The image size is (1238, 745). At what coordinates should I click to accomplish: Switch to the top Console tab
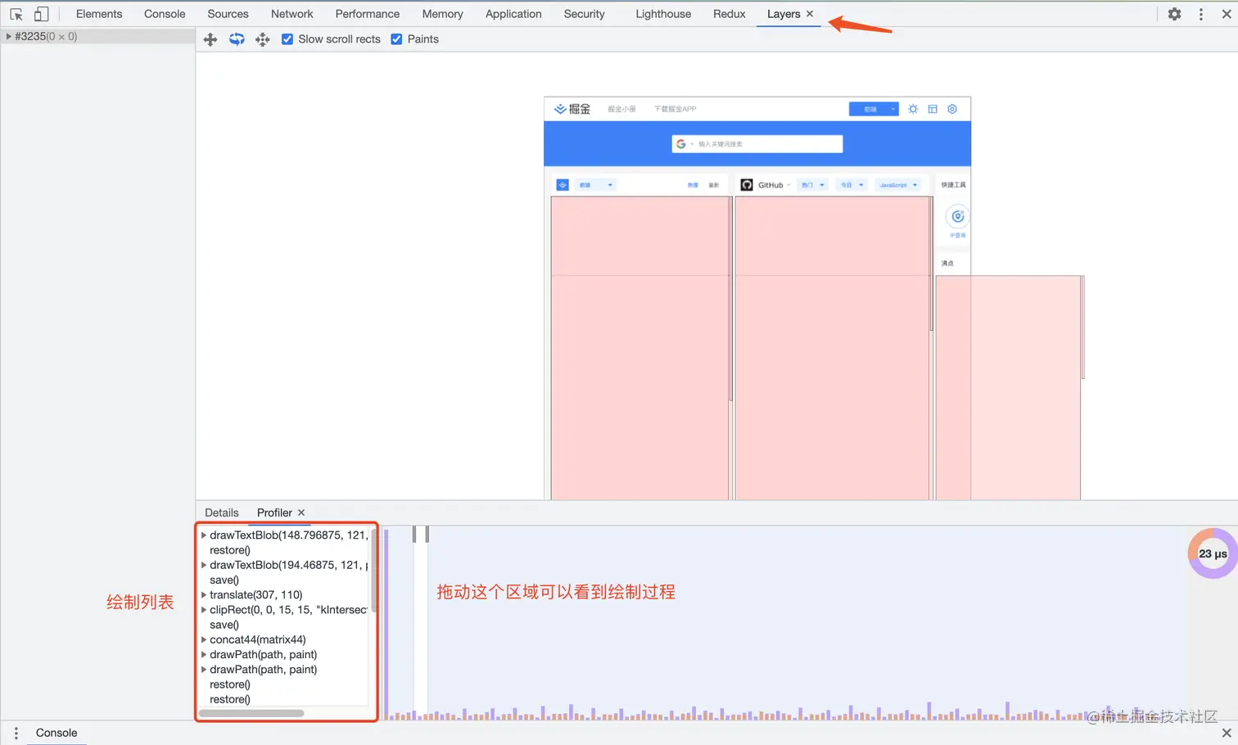click(165, 14)
